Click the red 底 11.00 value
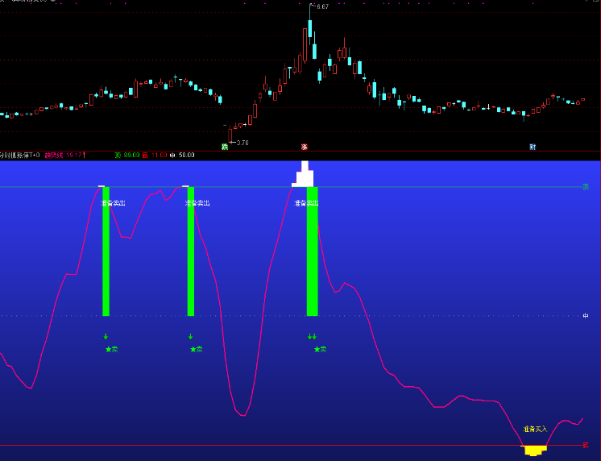The height and width of the screenshot is (461, 601). 155,155
